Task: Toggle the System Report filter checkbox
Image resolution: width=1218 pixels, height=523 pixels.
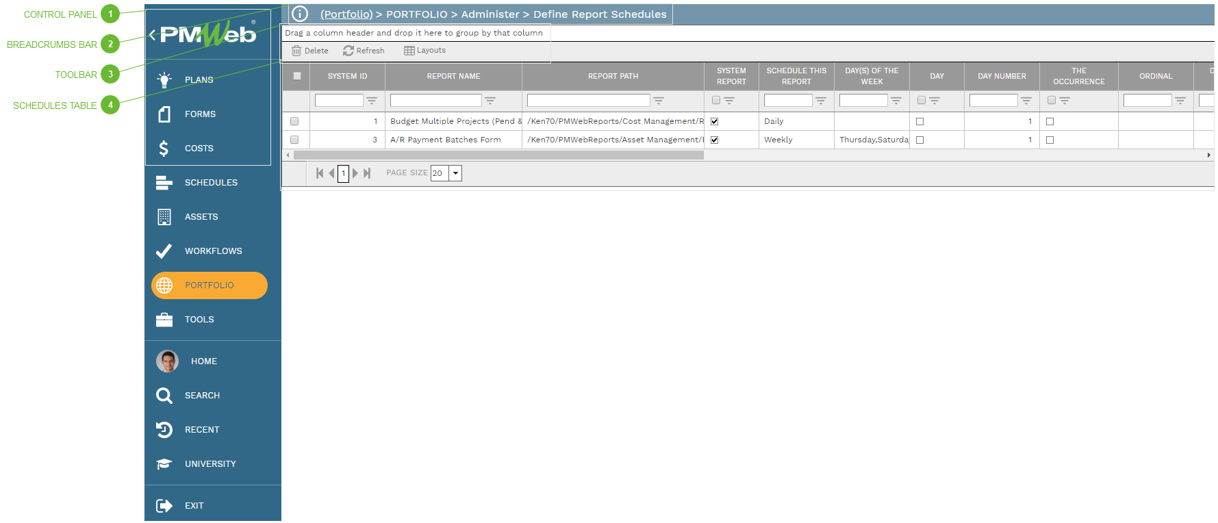Action: 716,100
